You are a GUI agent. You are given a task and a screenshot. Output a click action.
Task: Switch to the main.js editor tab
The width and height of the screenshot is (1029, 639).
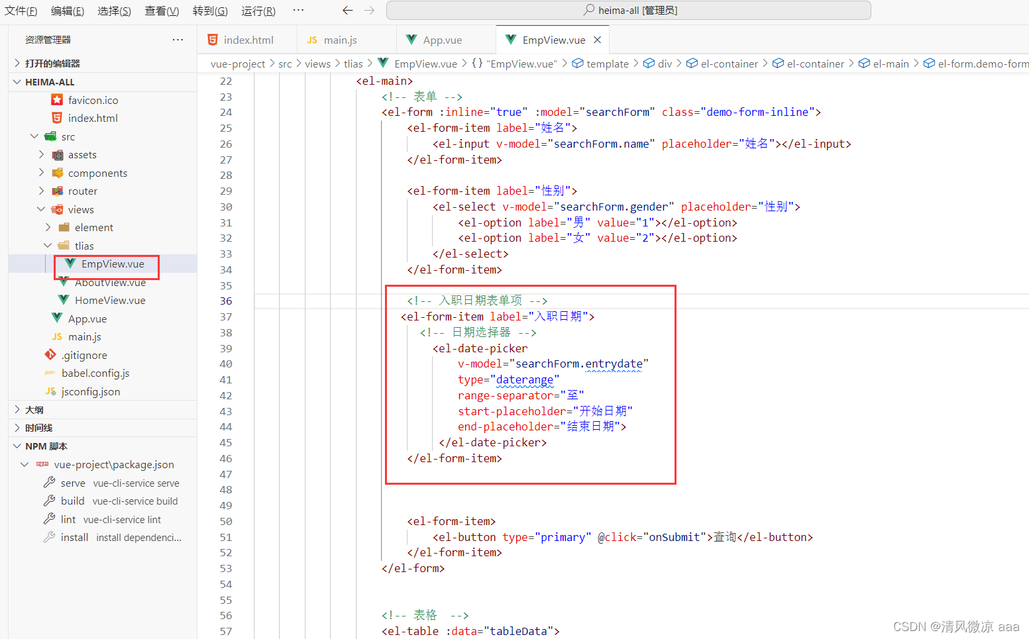pos(347,40)
